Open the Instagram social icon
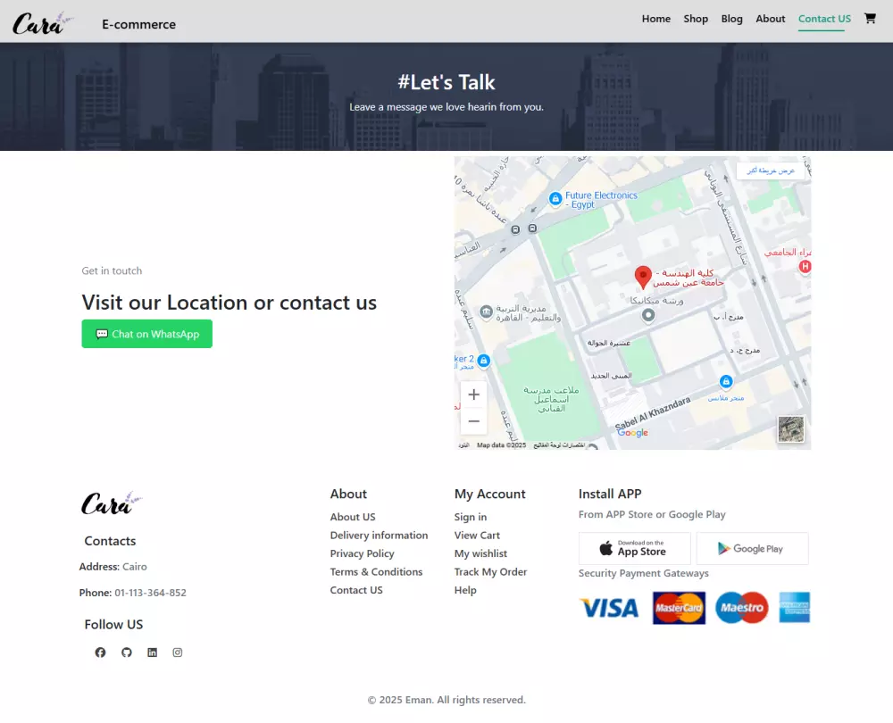Screen dimensions: 893x723 point(178,652)
